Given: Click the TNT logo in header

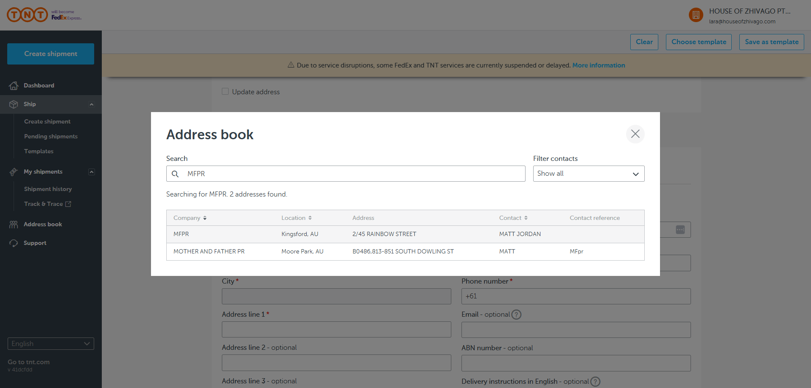Looking at the screenshot, I should [28, 15].
